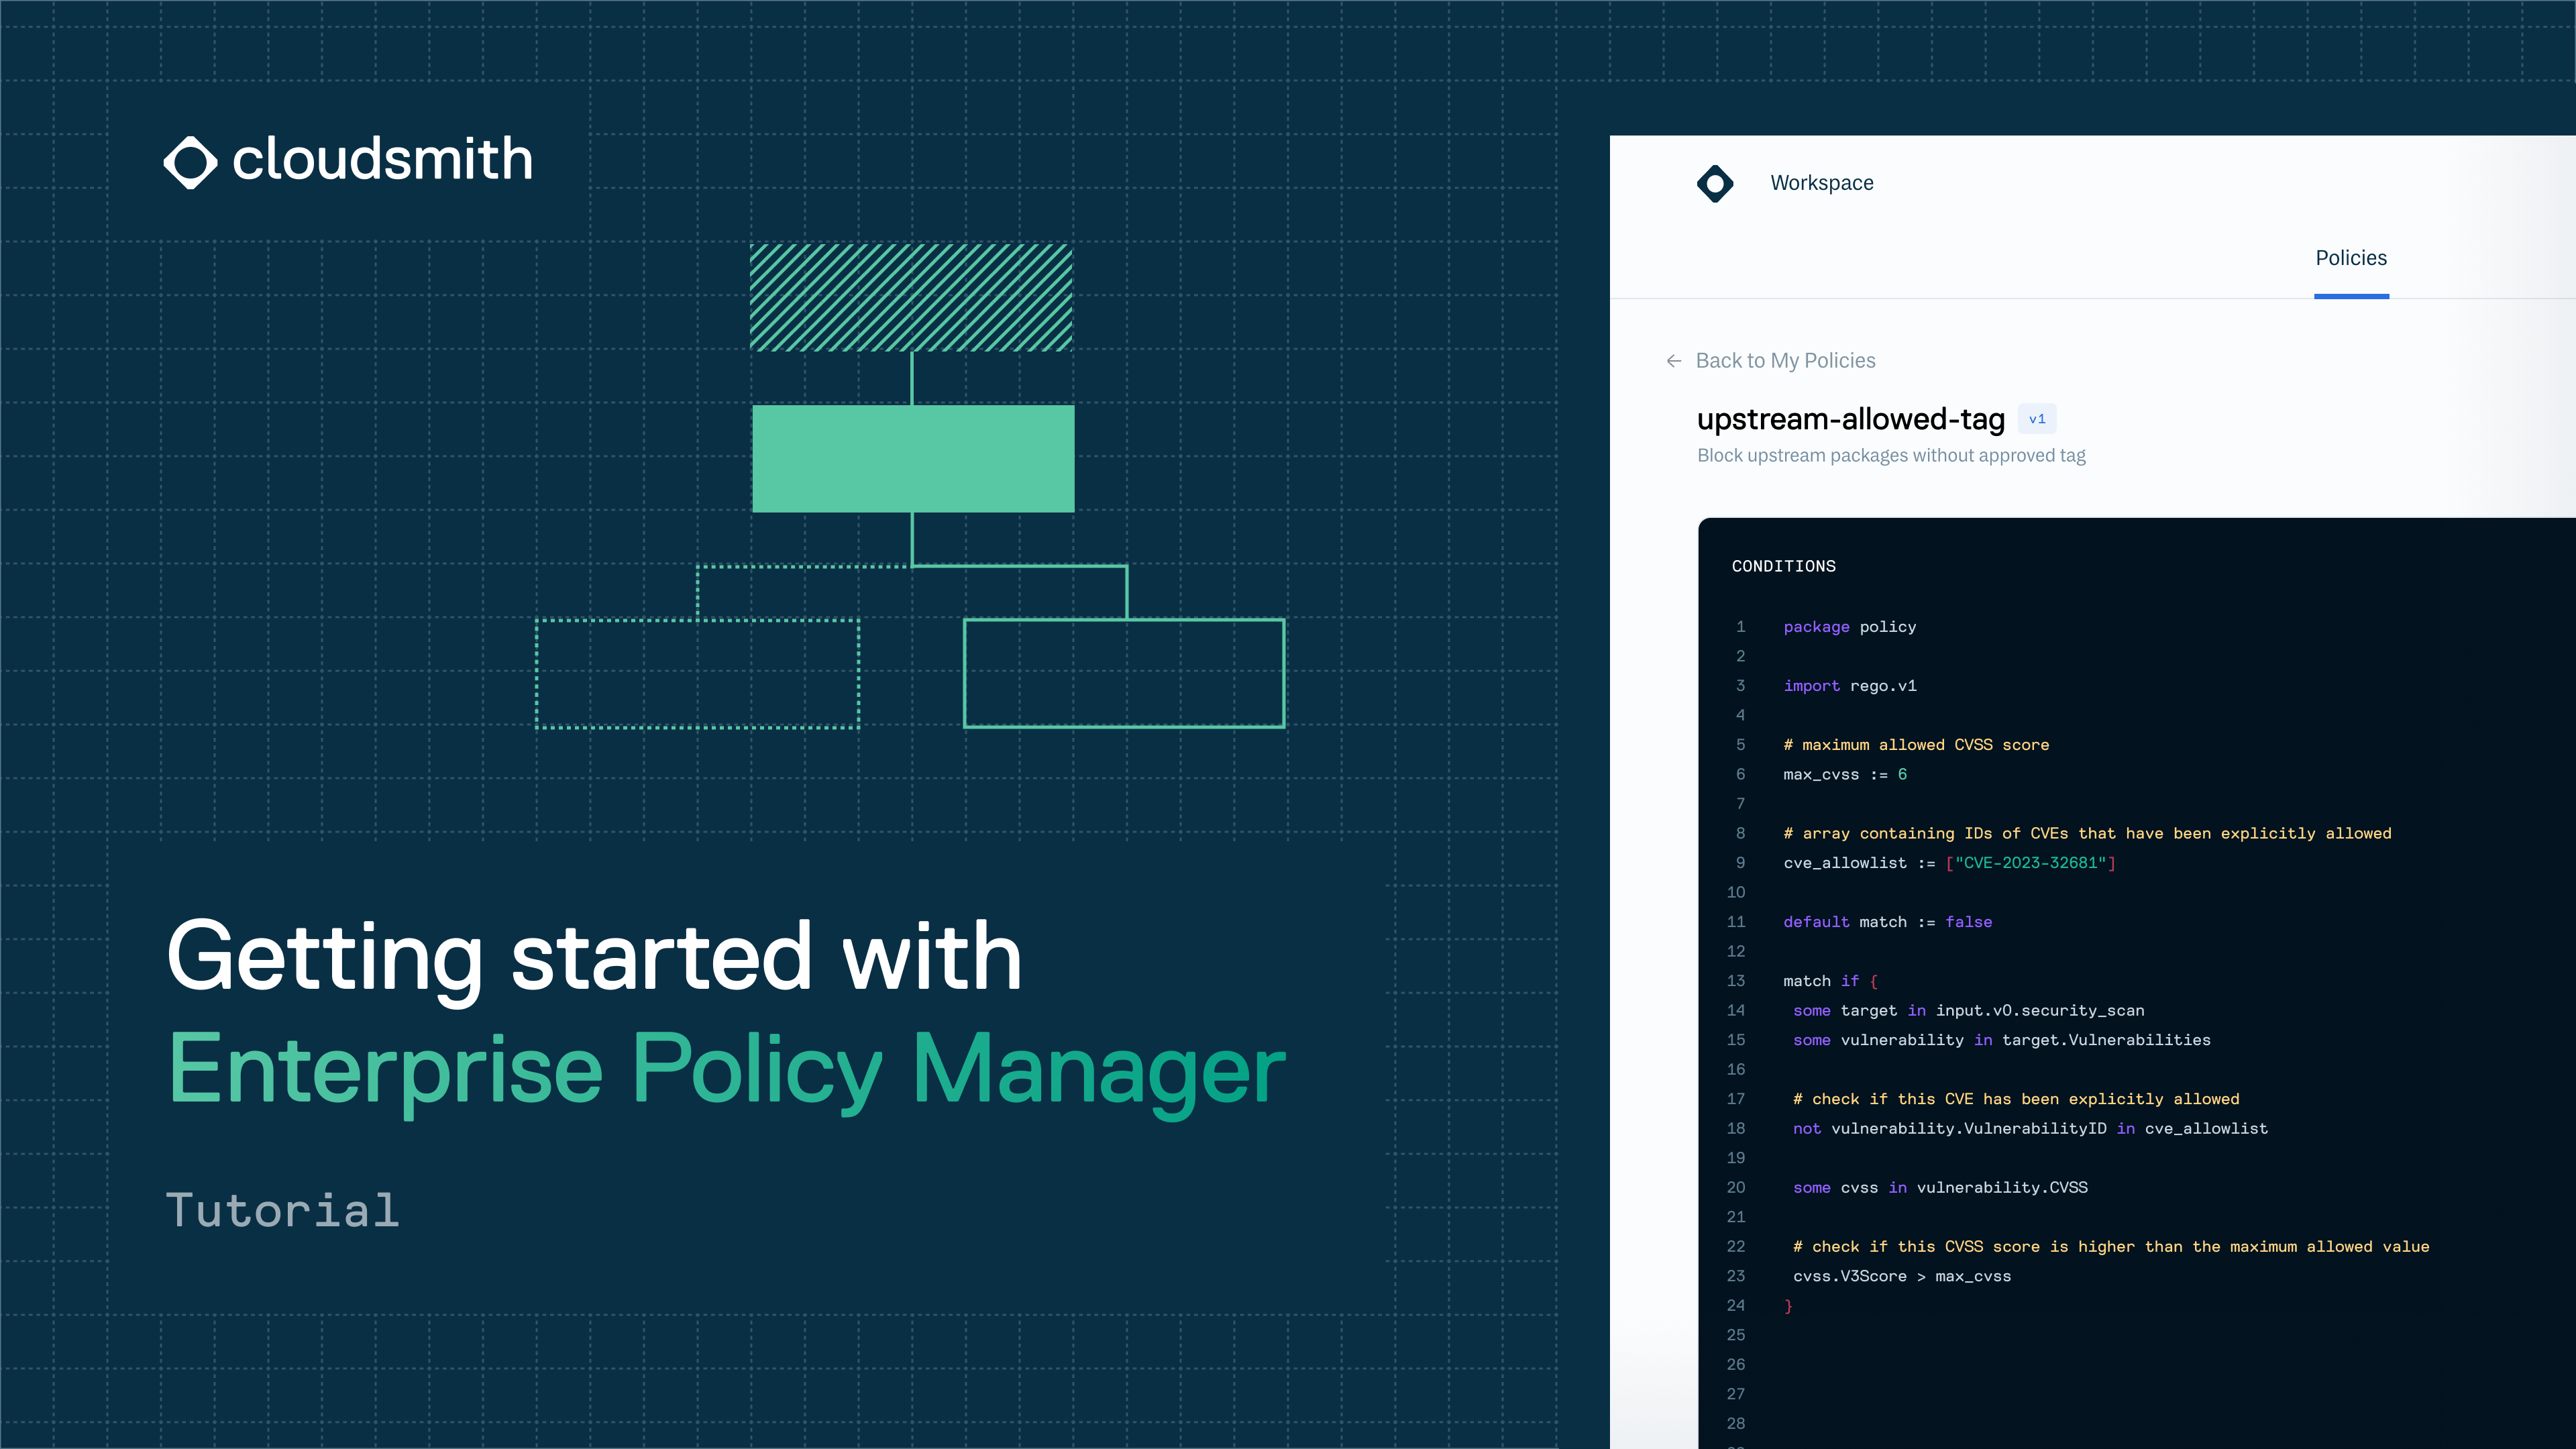Screen dimensions: 2576x1449
Task: Switch to the Policies tab
Action: 2351,258
